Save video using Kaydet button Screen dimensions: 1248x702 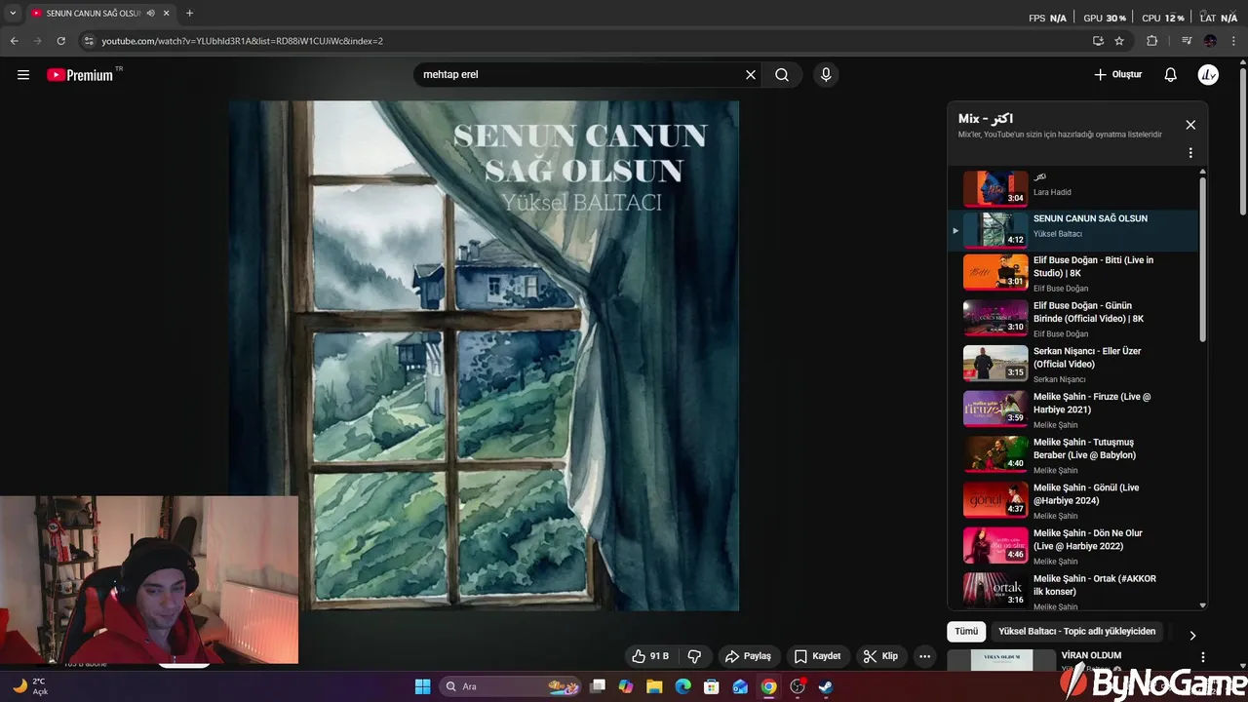click(x=818, y=656)
